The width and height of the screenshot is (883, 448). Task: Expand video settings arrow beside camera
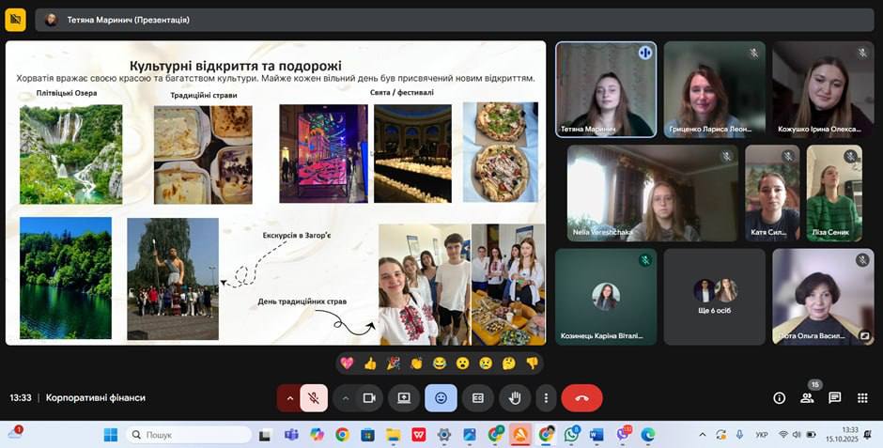(345, 398)
